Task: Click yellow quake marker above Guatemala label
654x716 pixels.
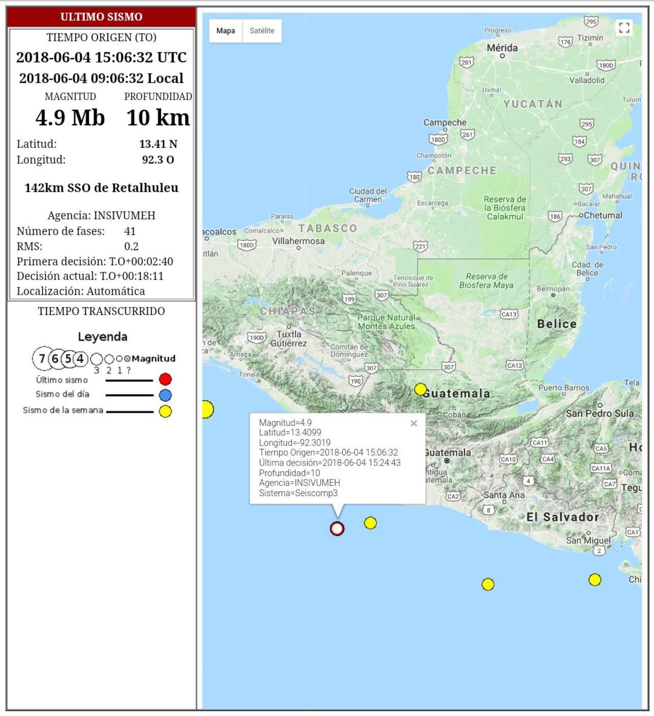Action: [421, 389]
